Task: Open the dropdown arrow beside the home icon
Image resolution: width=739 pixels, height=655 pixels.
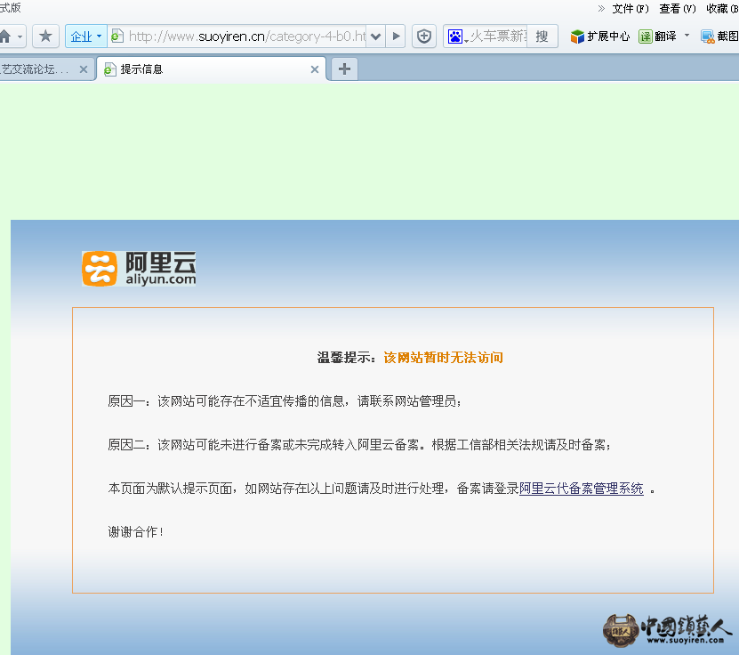Action: pos(20,36)
